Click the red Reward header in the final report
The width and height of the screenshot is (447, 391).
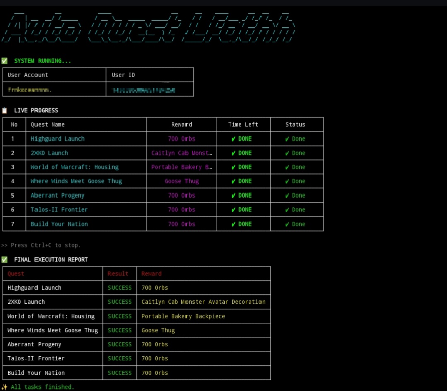click(x=151, y=273)
